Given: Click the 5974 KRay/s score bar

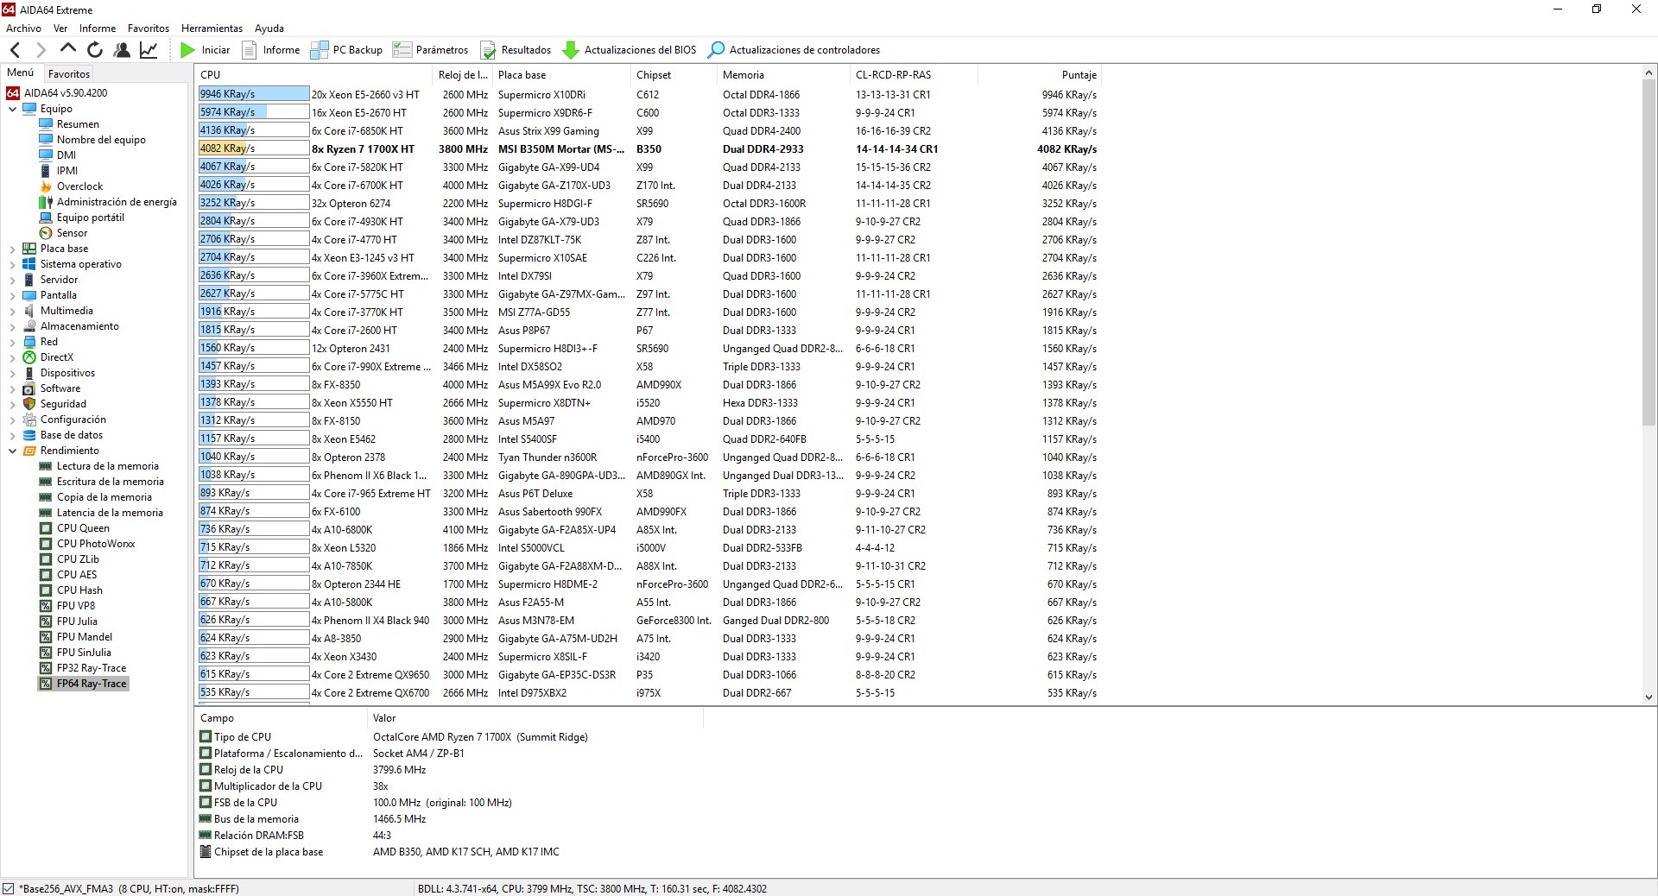Looking at the screenshot, I should [x=254, y=112].
